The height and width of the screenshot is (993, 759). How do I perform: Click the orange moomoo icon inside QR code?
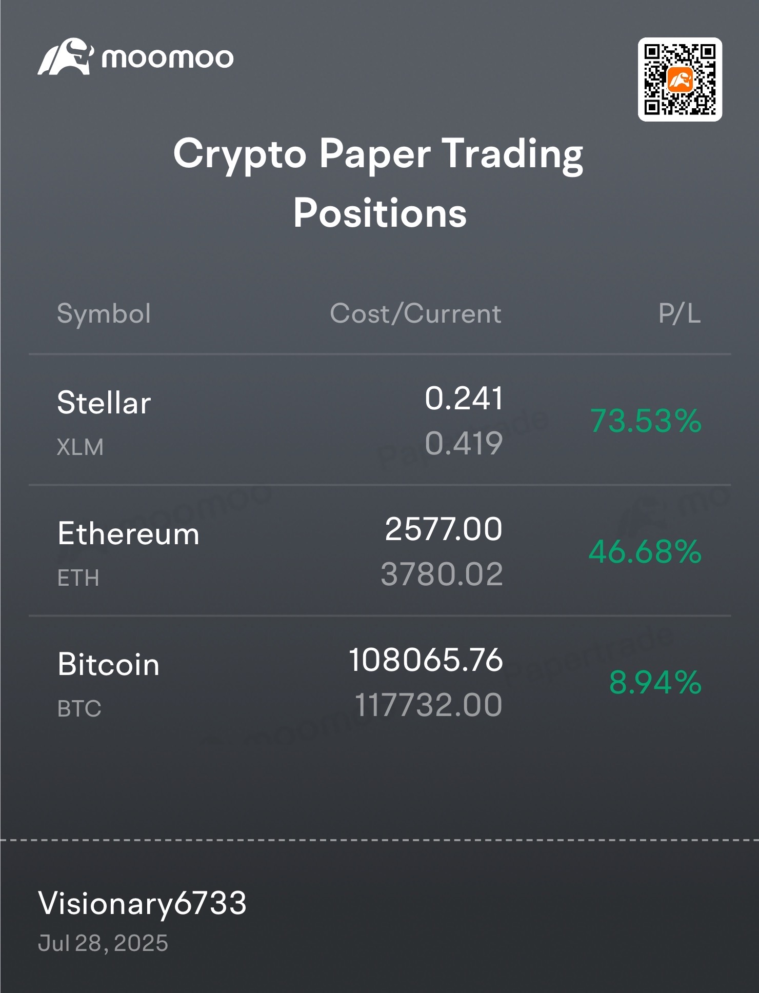point(680,80)
